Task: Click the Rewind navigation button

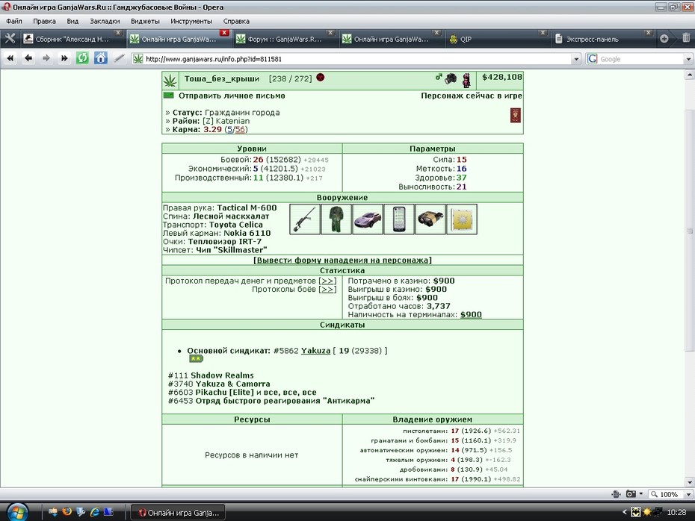Action: click(10, 58)
